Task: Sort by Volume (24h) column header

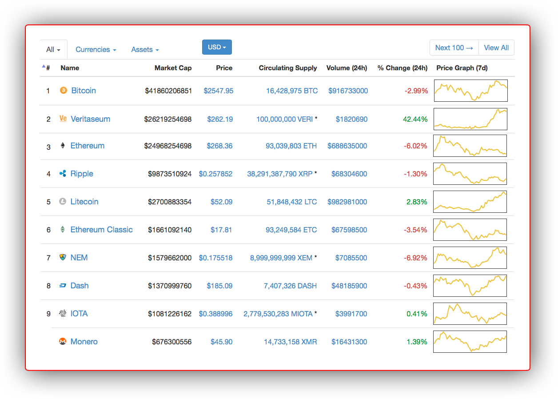Action: click(x=347, y=68)
